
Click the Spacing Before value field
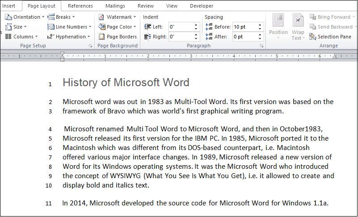244,27
